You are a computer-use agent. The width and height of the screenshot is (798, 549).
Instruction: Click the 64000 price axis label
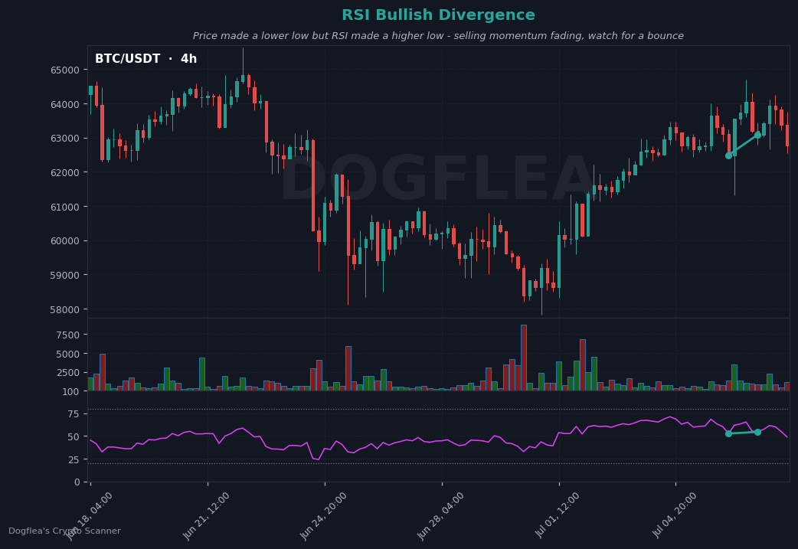coord(65,104)
